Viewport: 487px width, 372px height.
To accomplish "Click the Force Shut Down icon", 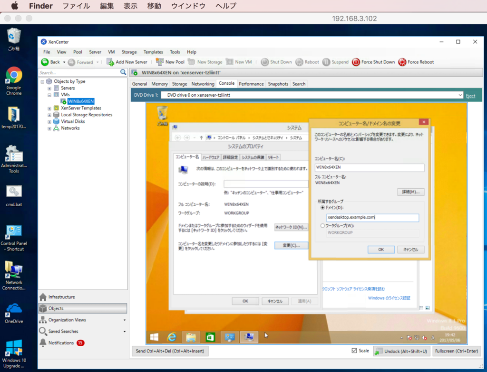I will 356,62.
